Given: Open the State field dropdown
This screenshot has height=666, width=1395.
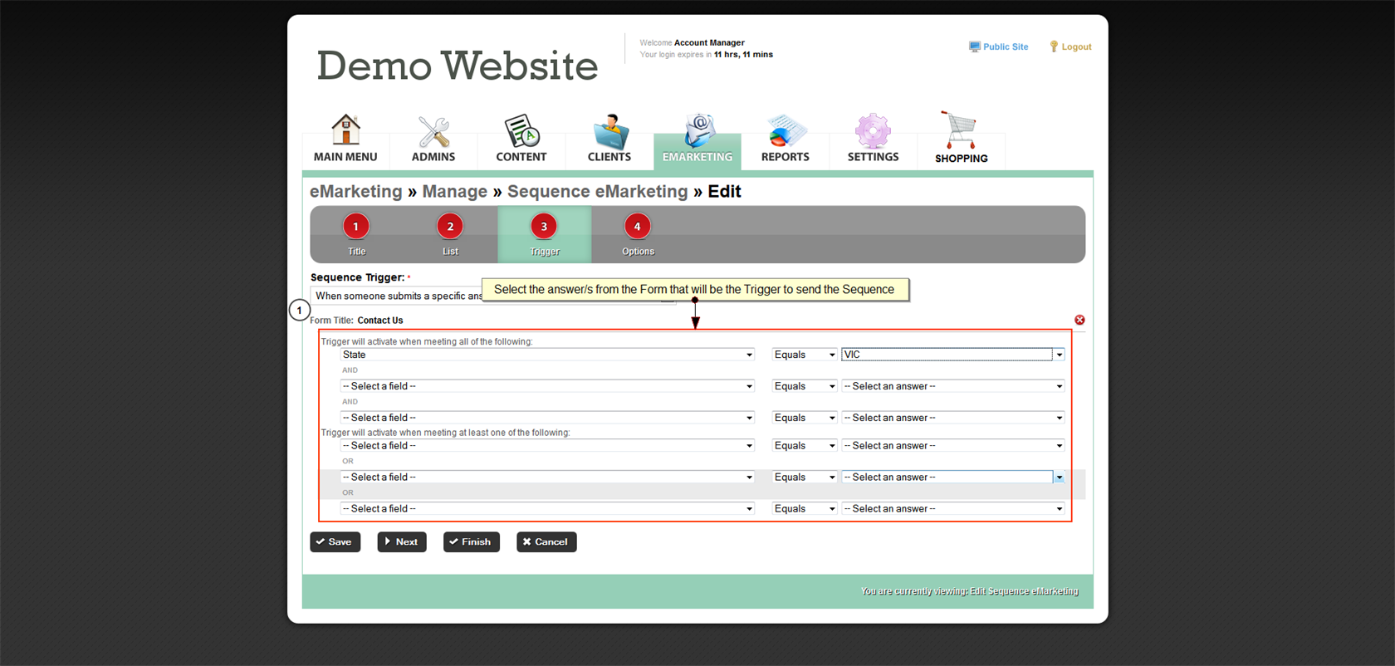Looking at the screenshot, I should 547,355.
